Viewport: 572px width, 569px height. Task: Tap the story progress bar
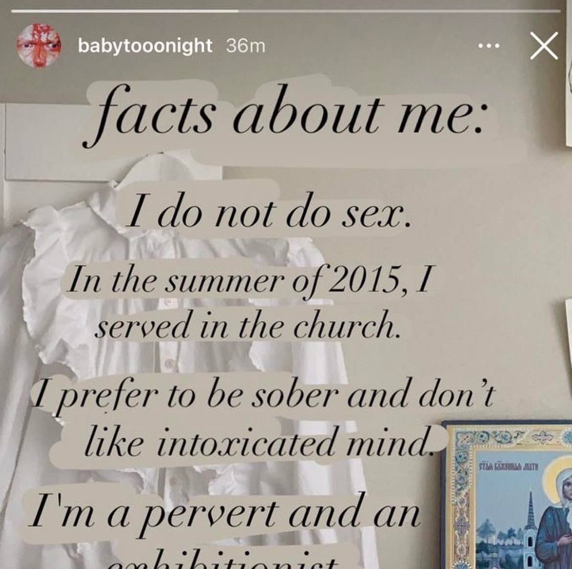click(x=286, y=11)
